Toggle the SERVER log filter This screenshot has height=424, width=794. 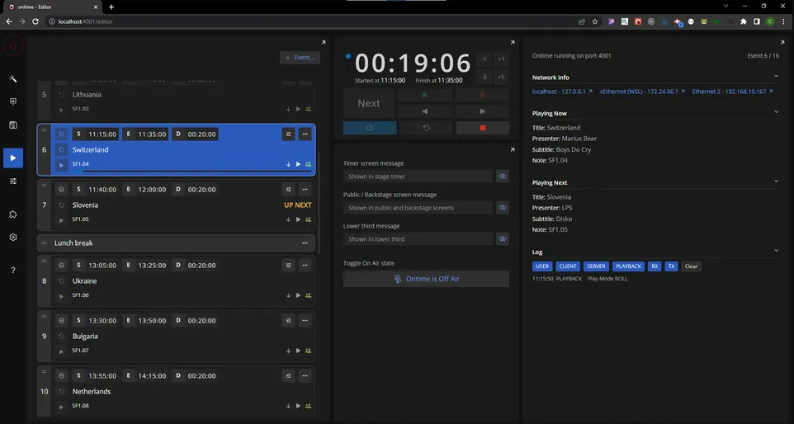click(x=596, y=266)
